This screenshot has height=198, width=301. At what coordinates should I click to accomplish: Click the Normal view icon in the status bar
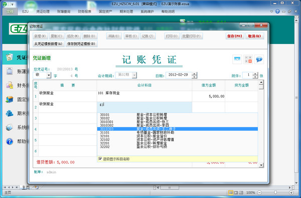[x=231, y=192]
